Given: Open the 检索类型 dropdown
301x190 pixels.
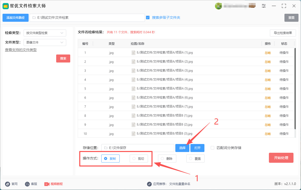Looking at the screenshot, I should coord(45,33).
